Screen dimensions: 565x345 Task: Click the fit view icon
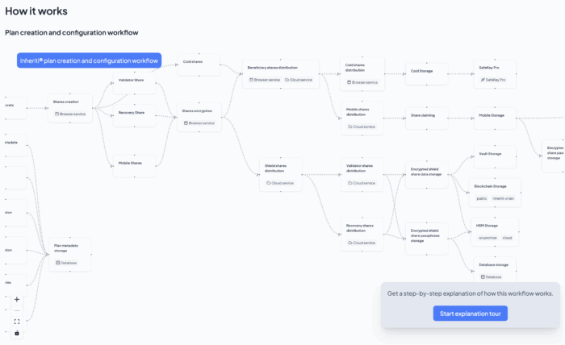click(x=17, y=322)
